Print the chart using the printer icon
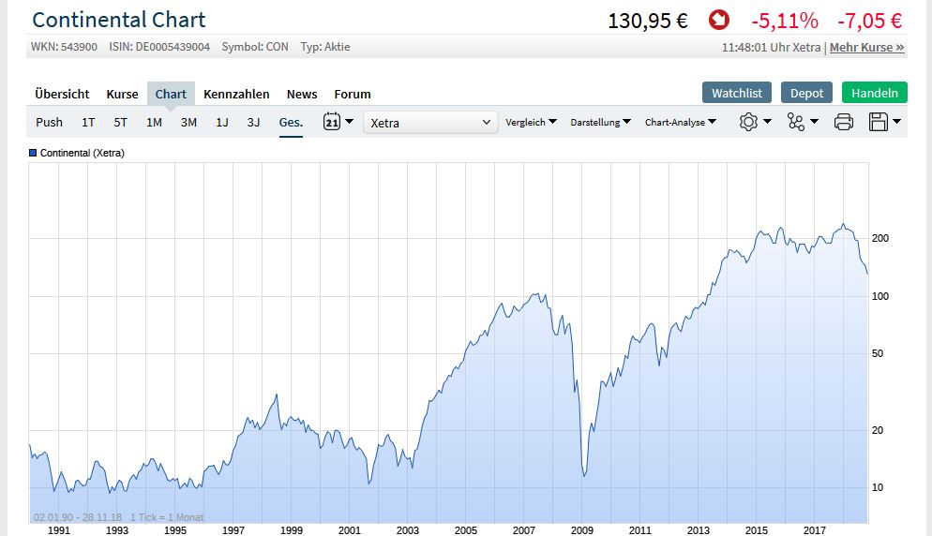Screen dimensions: 932x536 click(x=844, y=122)
